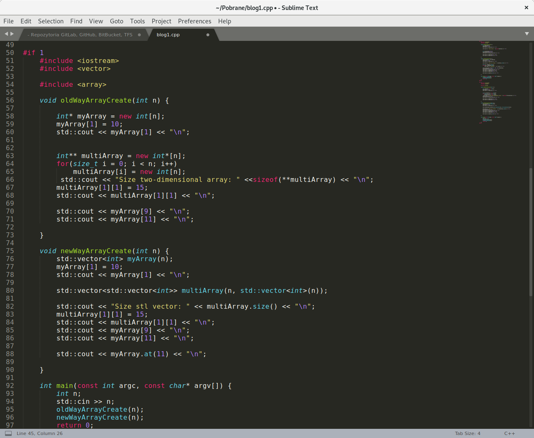
Task: Open the Tools menu
Action: 137,21
